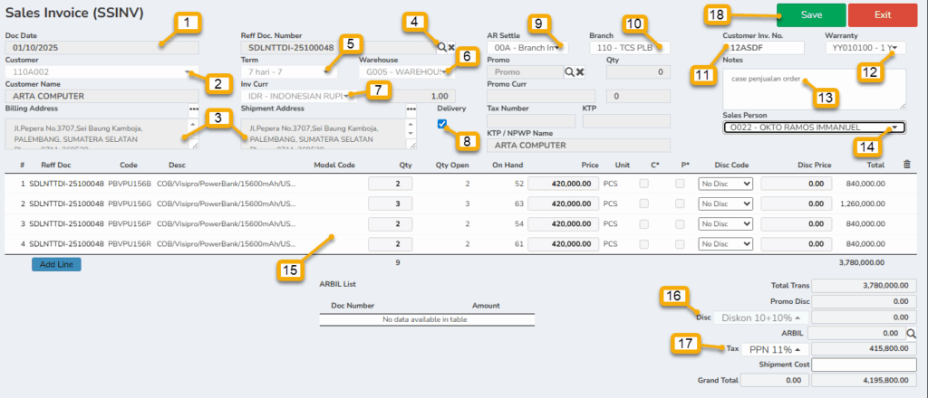Expand the AR Settle dropdown

pos(527,46)
